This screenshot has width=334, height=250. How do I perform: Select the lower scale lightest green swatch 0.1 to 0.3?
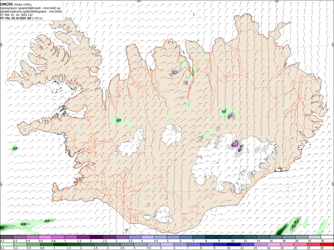7,244
